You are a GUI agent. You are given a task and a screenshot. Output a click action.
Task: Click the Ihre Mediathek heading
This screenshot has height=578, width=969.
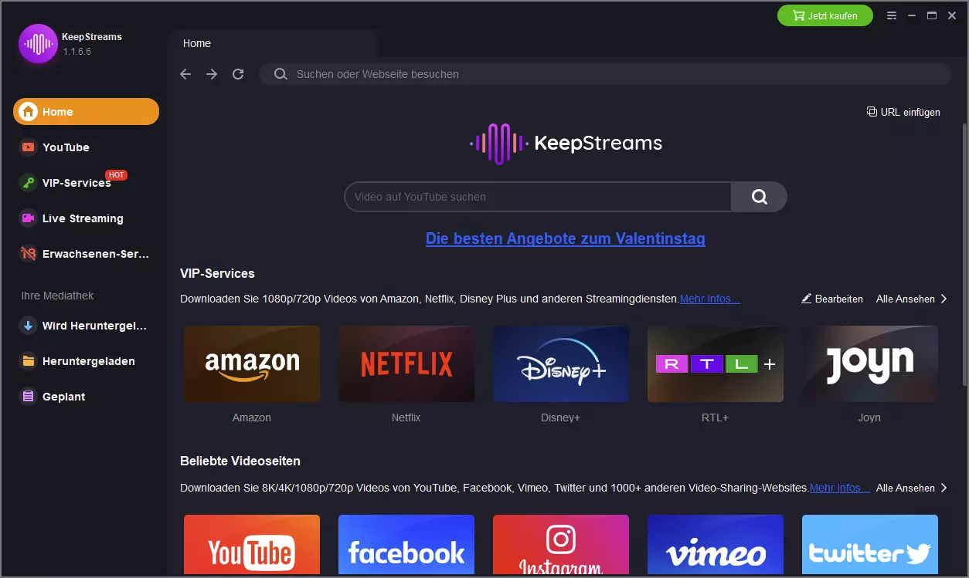pyautogui.click(x=57, y=296)
